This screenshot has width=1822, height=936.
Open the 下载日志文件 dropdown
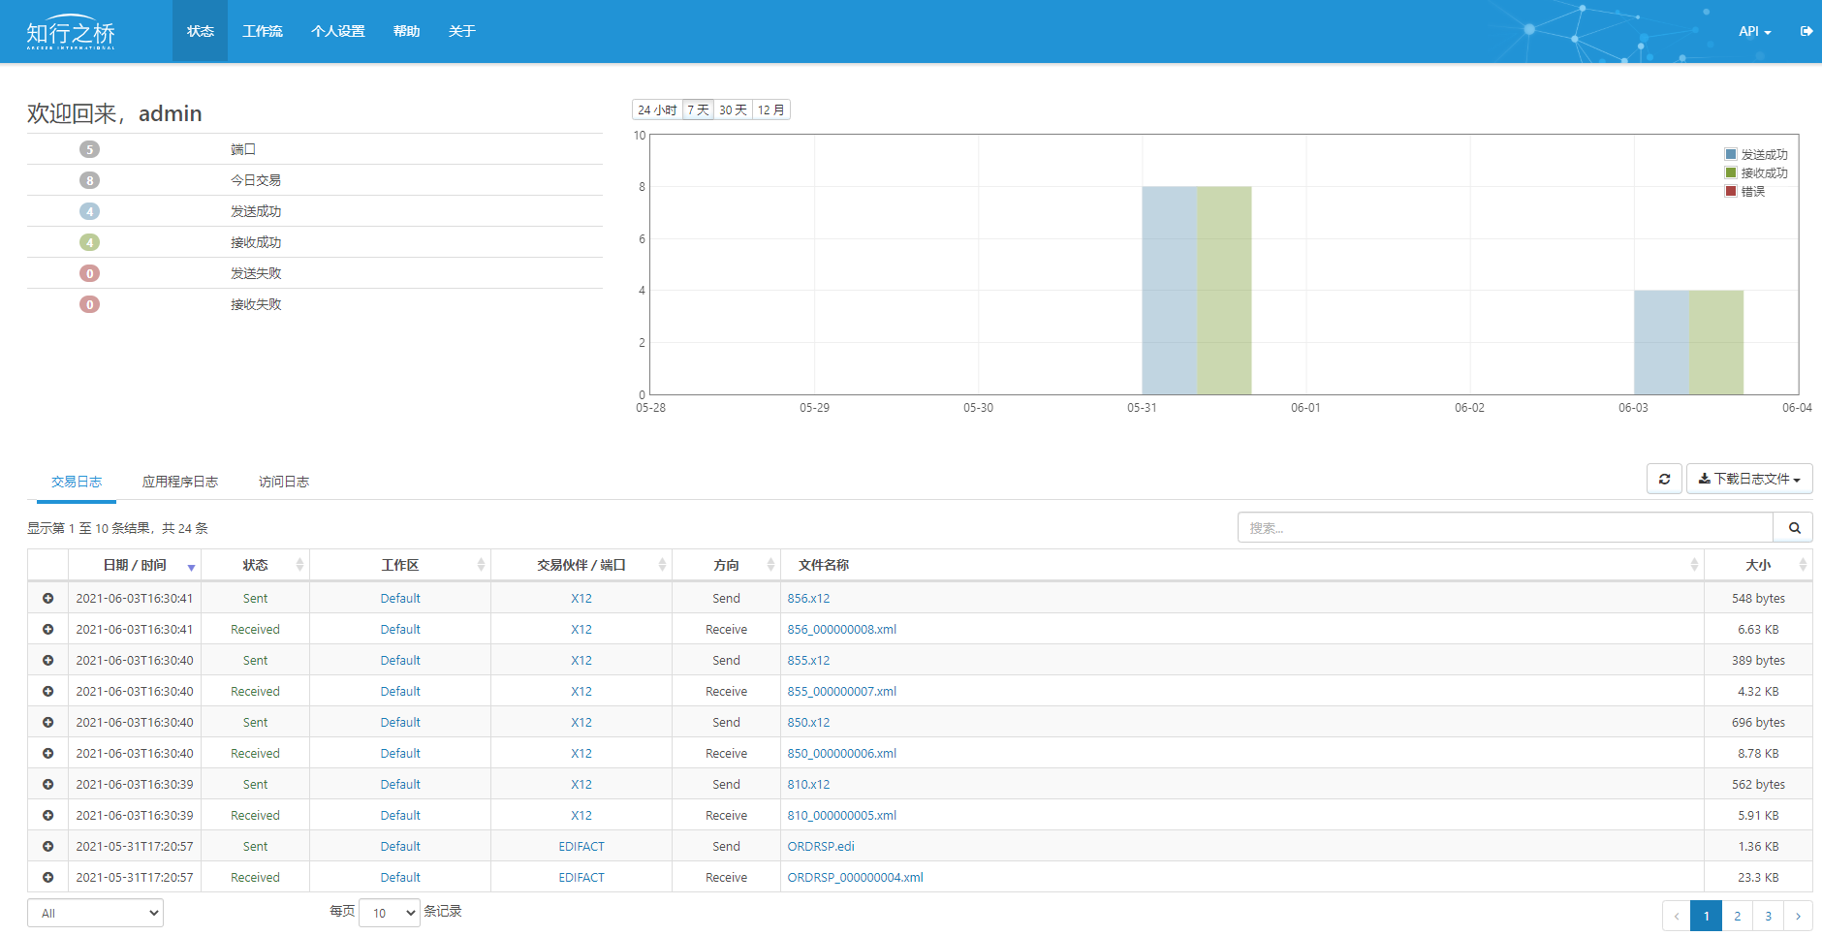point(1748,479)
